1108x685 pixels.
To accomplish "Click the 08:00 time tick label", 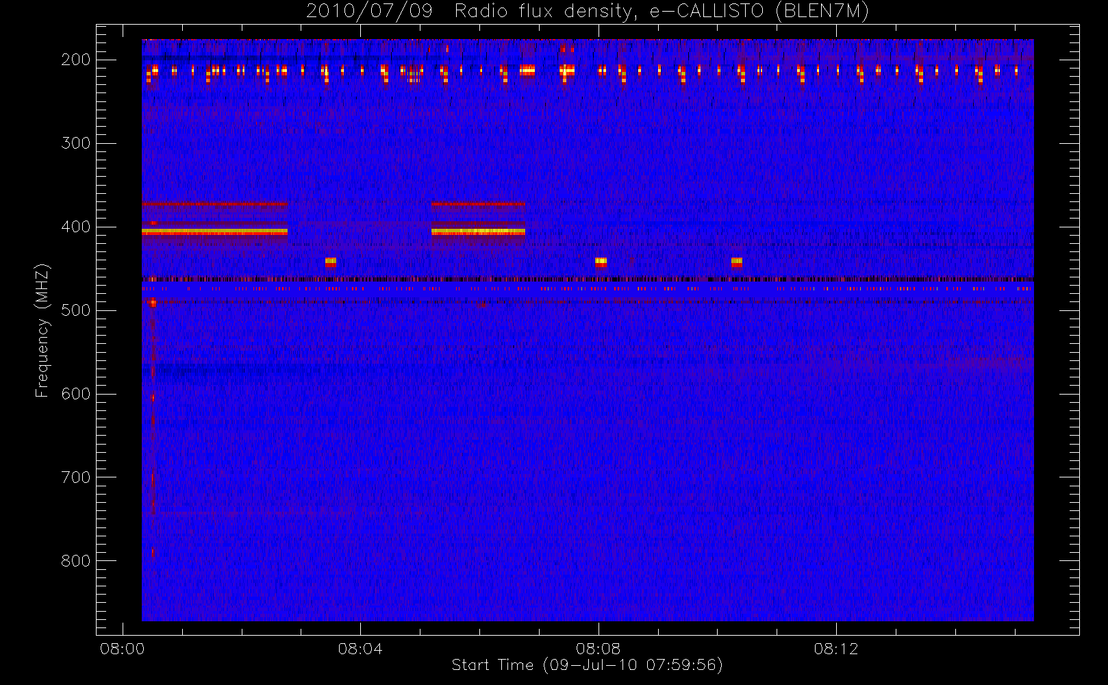I will 123,648.
